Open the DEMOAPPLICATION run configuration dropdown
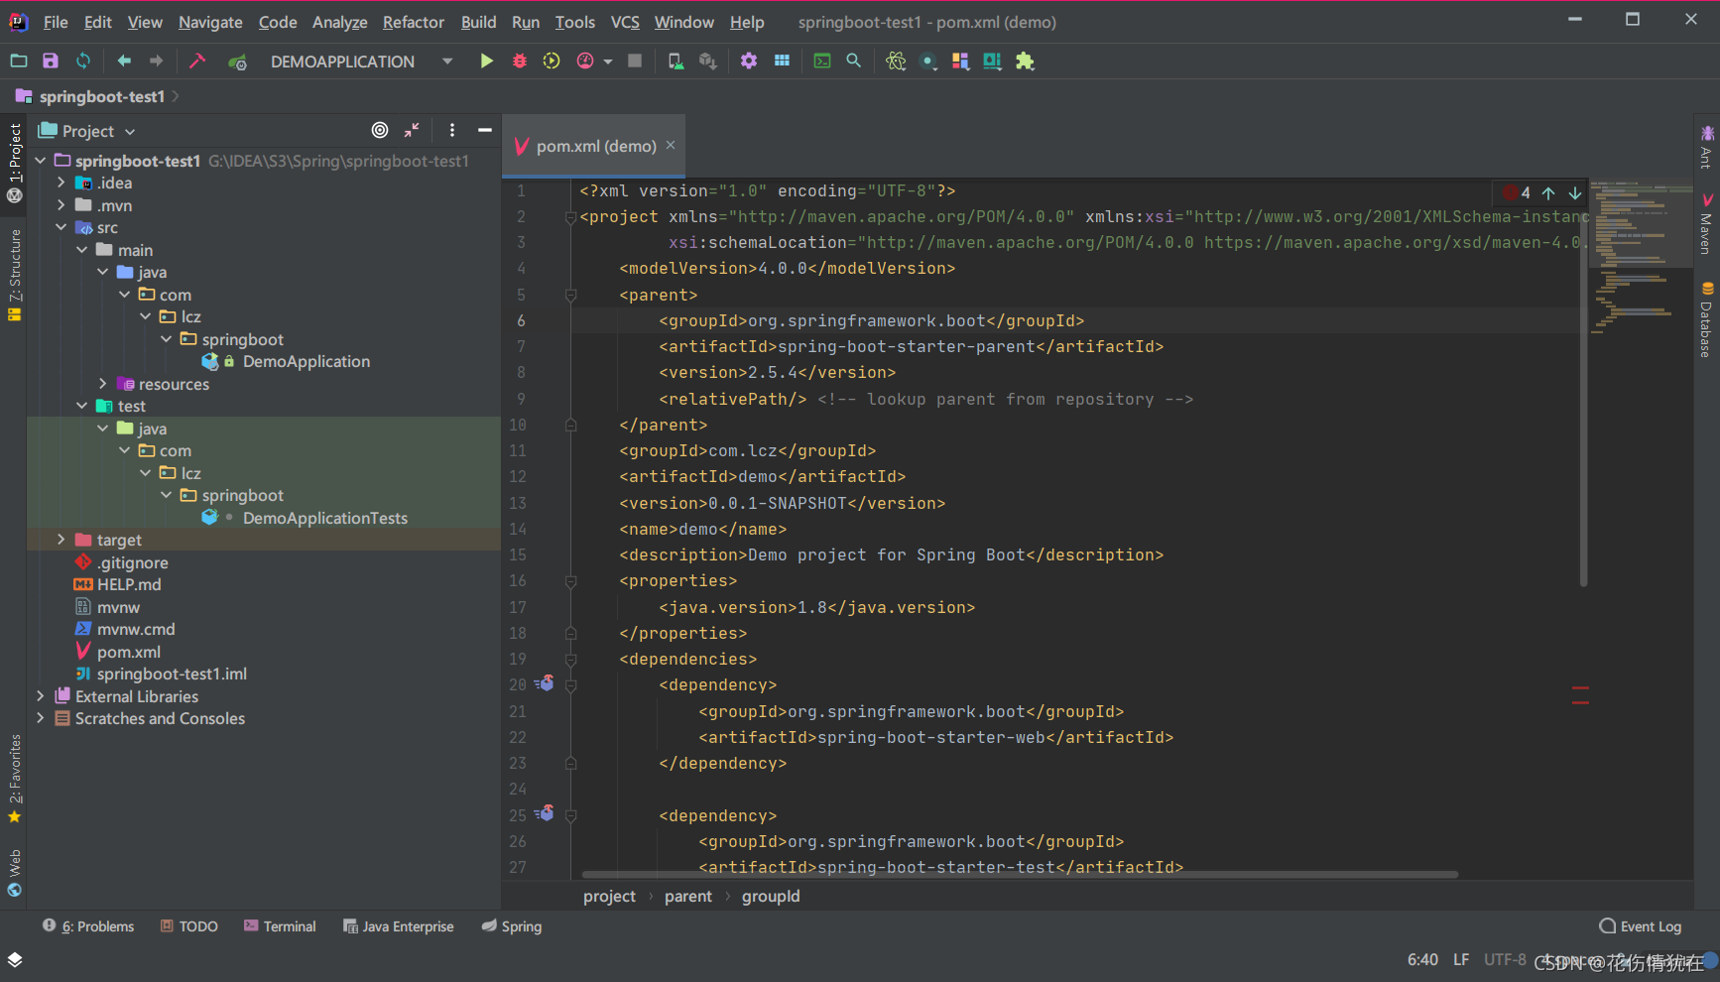This screenshot has width=1720, height=982. click(x=447, y=61)
